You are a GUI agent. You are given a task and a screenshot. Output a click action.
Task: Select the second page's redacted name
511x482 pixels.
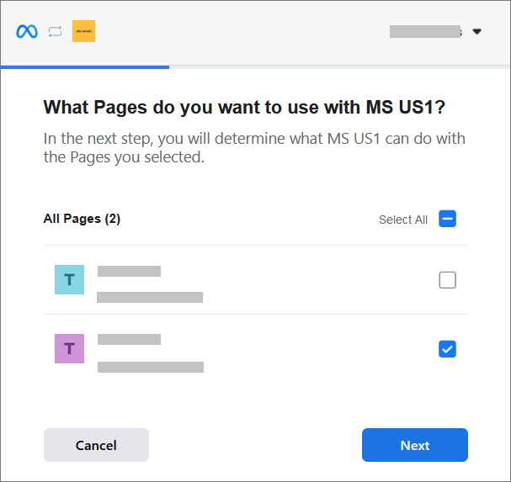129,339
